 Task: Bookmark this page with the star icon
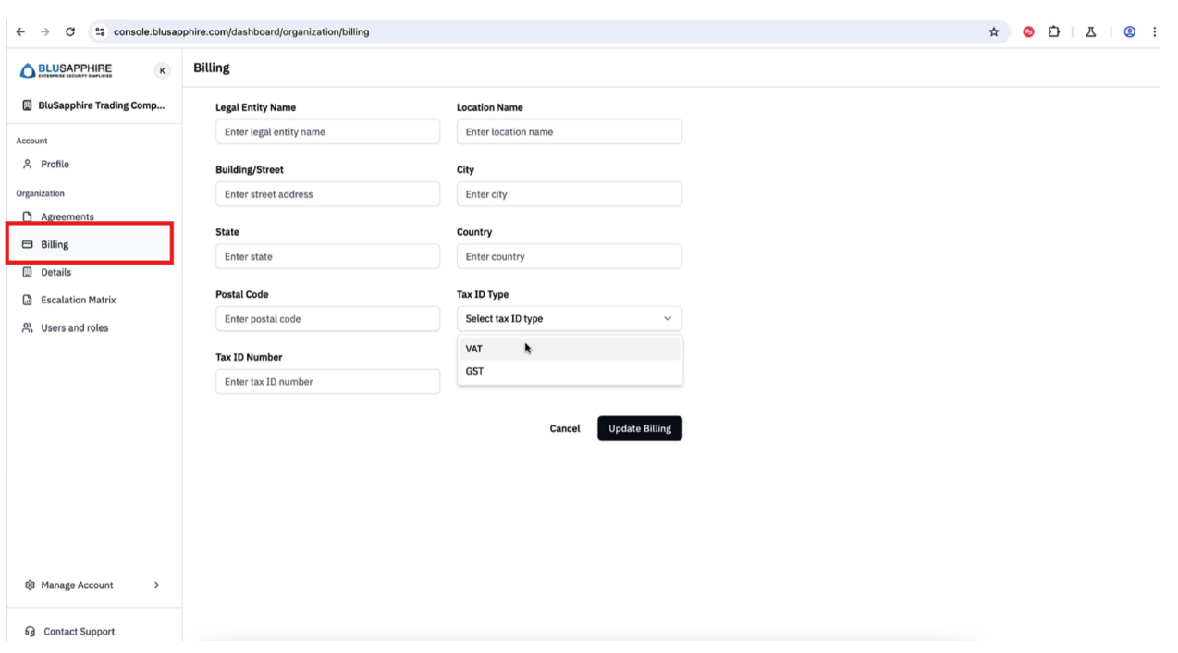pos(994,31)
